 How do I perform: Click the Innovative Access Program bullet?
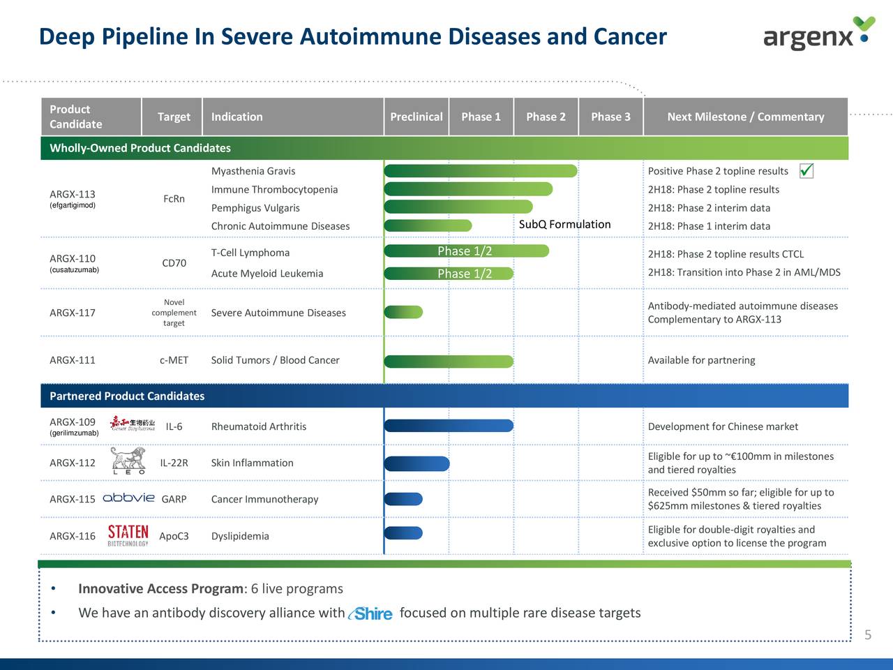coord(211,589)
